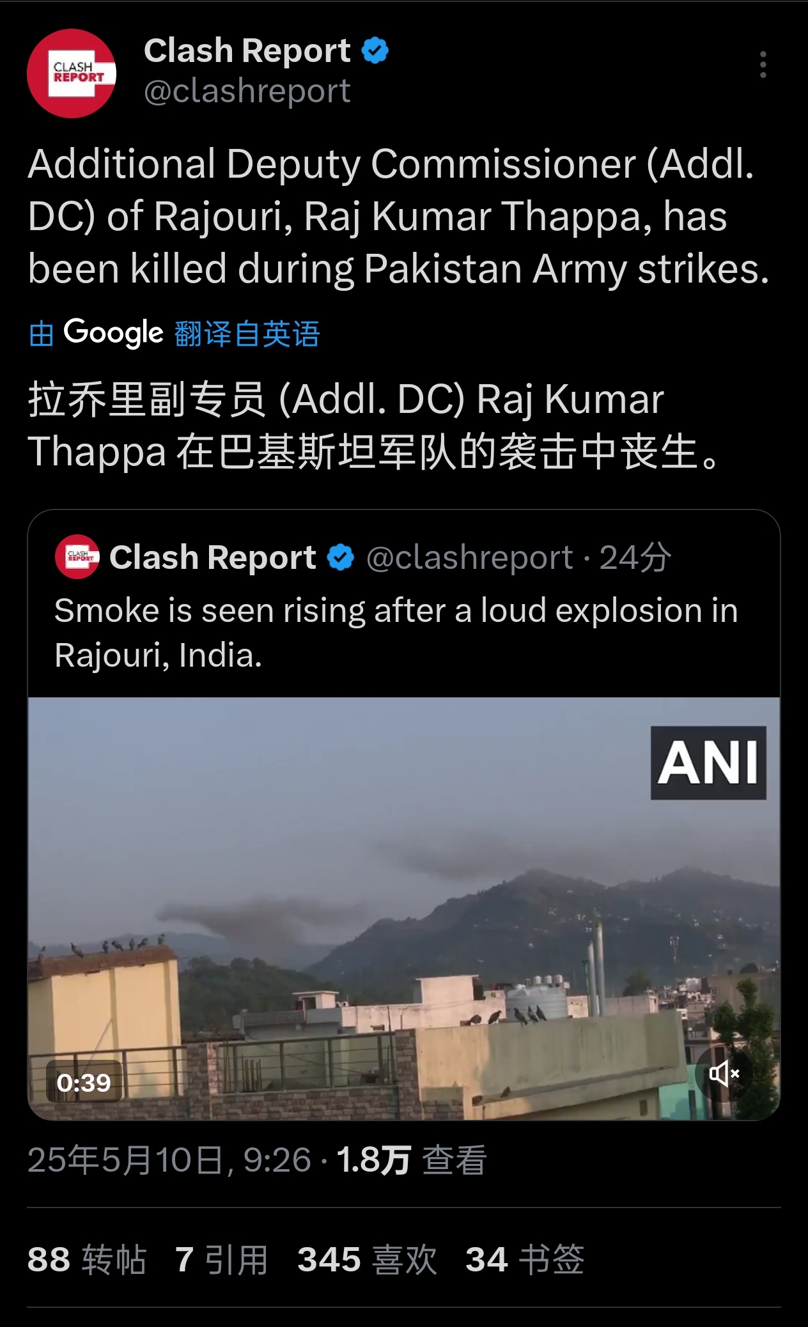View the 34 bookmarks count
The image size is (808, 1327).
(525, 1259)
